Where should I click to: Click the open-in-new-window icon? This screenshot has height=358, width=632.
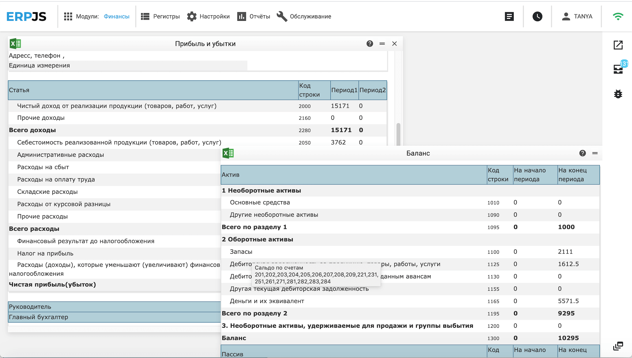(x=618, y=45)
